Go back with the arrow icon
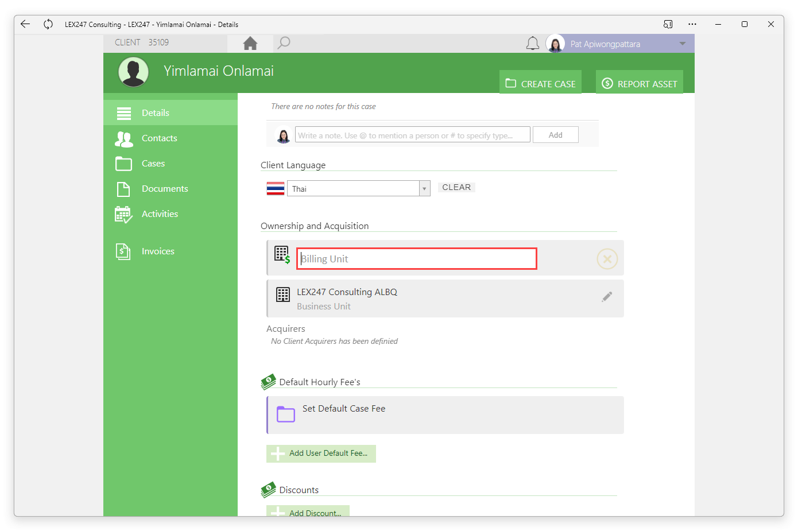This screenshot has height=531, width=798. pos(25,24)
